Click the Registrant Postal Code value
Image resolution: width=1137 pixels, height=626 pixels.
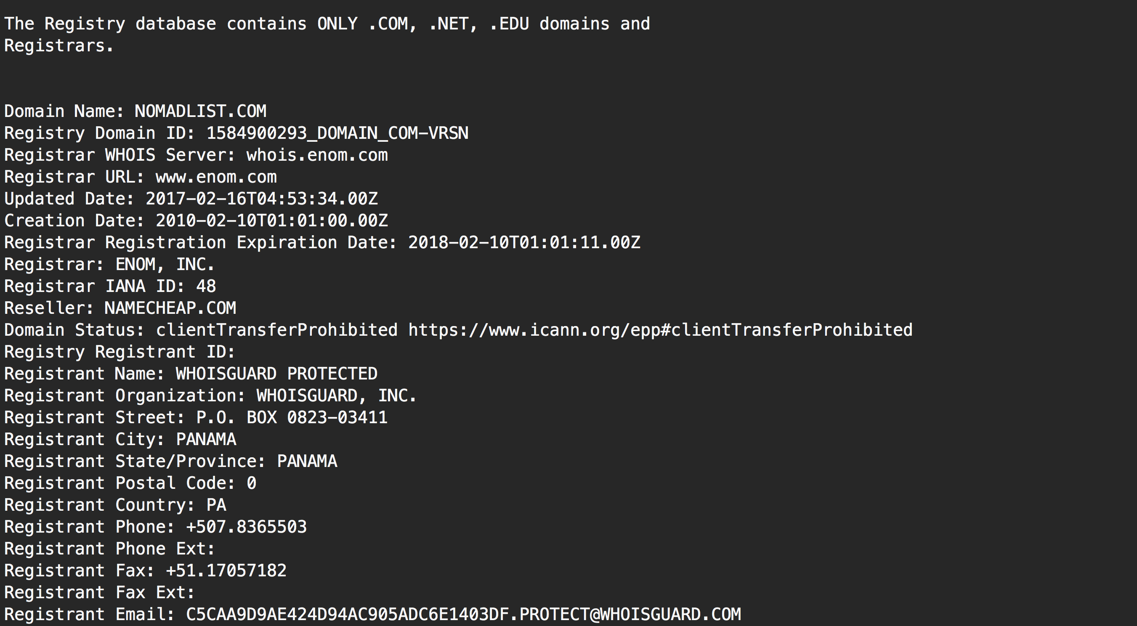pyautogui.click(x=251, y=483)
